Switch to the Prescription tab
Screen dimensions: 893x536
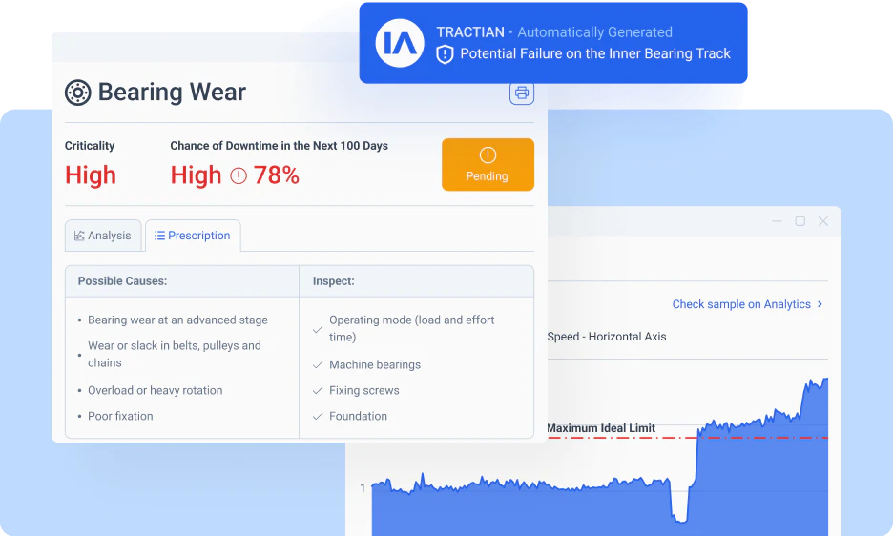[193, 236]
